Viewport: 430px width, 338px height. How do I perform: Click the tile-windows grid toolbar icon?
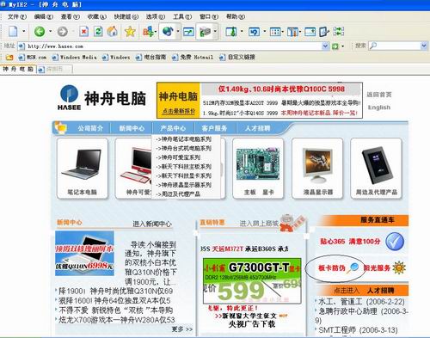pyautogui.click(x=275, y=31)
